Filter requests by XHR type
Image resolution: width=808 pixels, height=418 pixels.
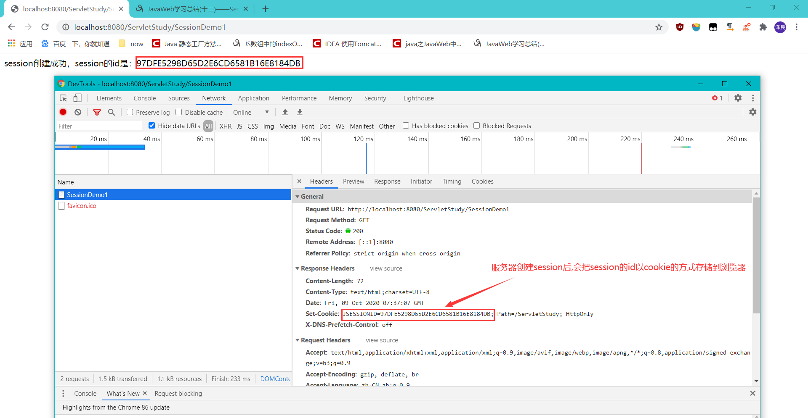tap(226, 126)
